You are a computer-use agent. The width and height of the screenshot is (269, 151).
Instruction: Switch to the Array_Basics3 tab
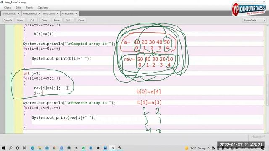[x=9, y=13]
